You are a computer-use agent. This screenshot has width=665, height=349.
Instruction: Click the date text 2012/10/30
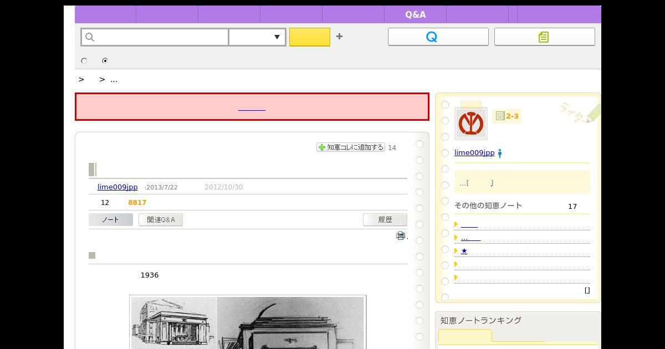224,187
